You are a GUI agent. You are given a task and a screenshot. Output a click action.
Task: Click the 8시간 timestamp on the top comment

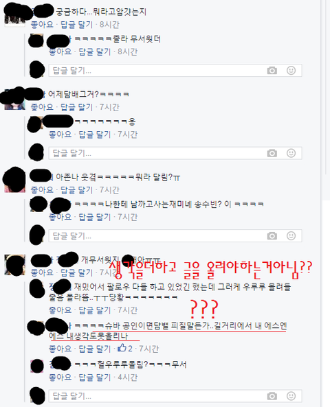point(109,25)
